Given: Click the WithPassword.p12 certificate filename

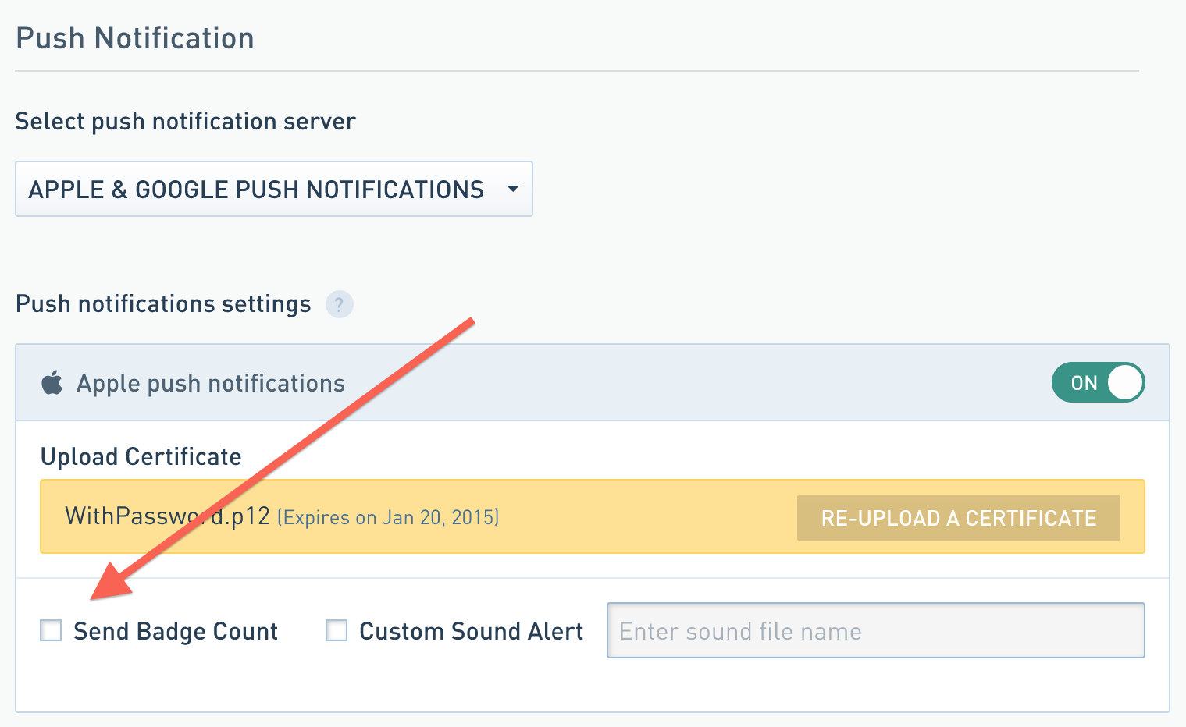Looking at the screenshot, I should (167, 516).
